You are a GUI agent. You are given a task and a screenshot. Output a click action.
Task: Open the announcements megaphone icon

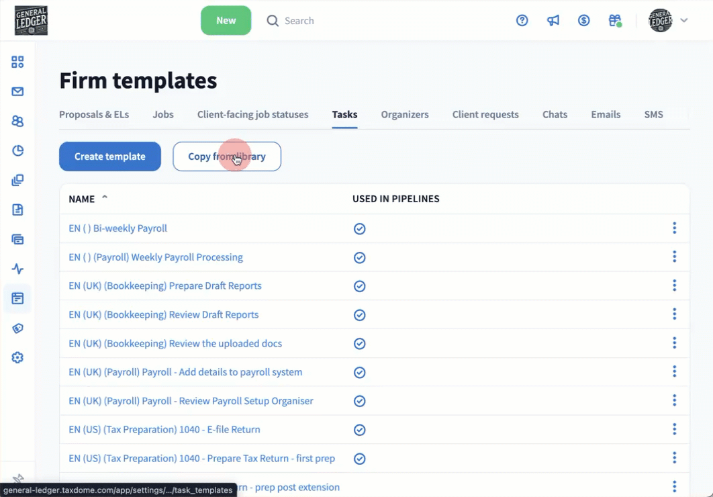553,21
